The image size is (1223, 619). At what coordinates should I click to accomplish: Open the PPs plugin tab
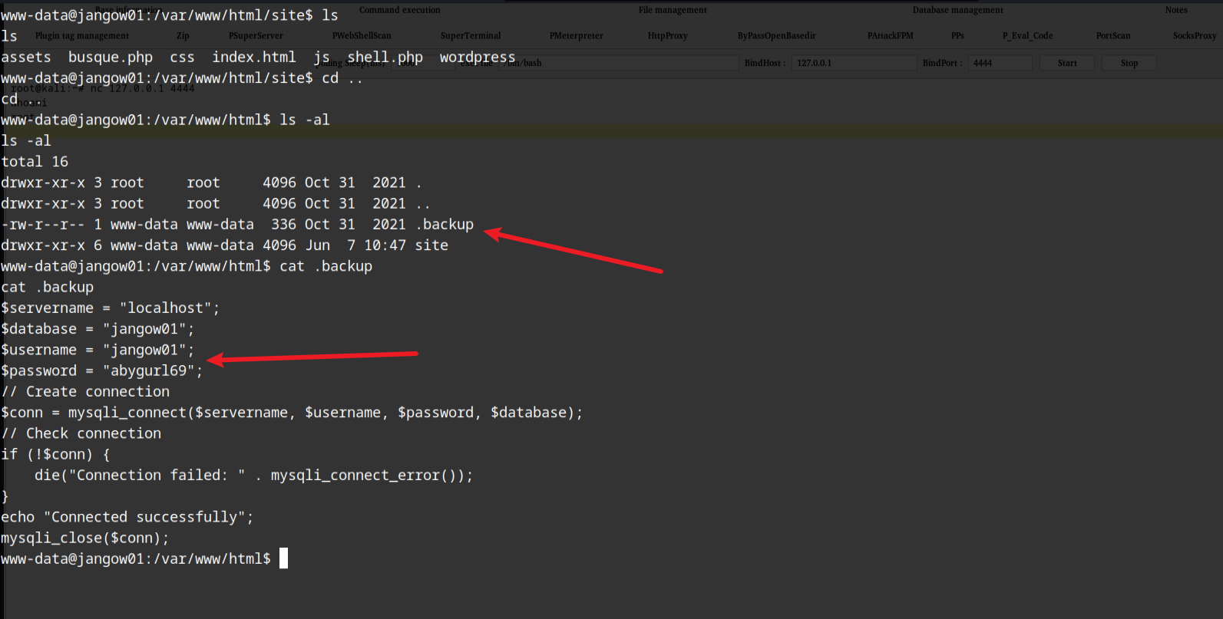957,36
